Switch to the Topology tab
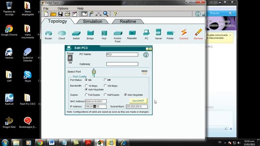The height and width of the screenshot is (146, 260). pos(58,21)
